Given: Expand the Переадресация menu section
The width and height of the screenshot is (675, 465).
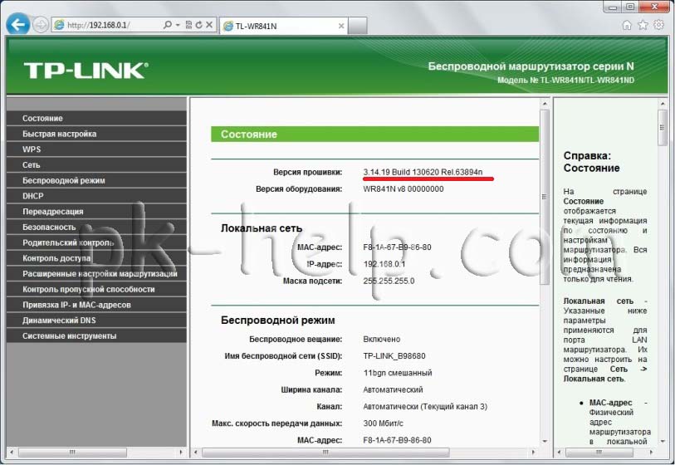Looking at the screenshot, I should 97,211.
